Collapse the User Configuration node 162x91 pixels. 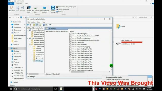[x=28, y=38]
